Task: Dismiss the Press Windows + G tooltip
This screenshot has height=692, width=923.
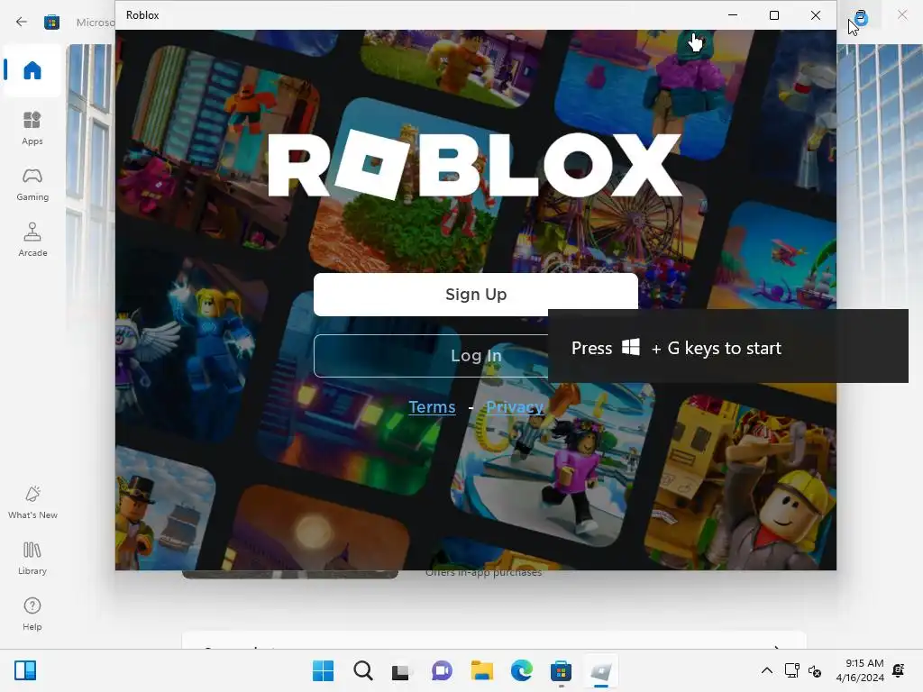Action: coord(728,346)
